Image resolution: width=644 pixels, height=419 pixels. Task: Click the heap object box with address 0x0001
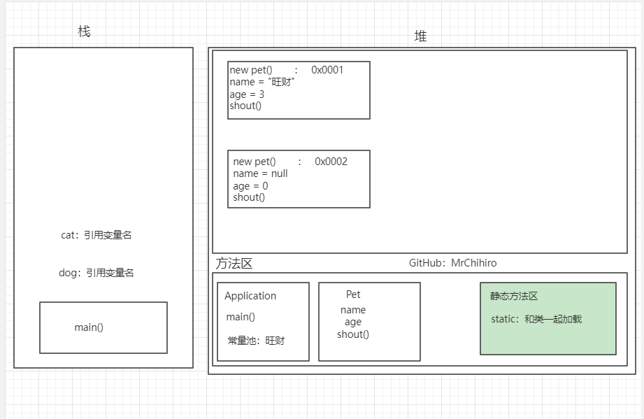coord(299,90)
